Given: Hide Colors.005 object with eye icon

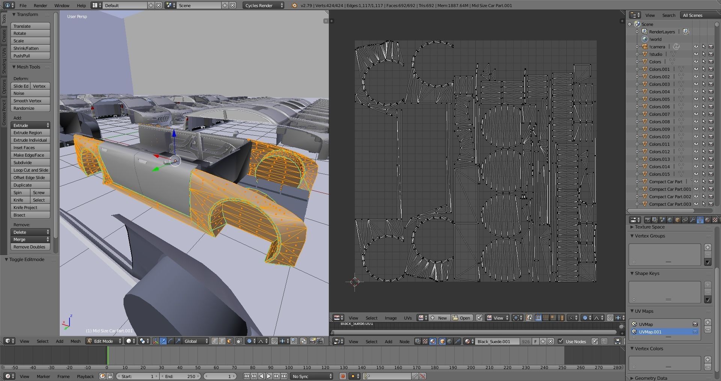Looking at the screenshot, I should [696, 99].
